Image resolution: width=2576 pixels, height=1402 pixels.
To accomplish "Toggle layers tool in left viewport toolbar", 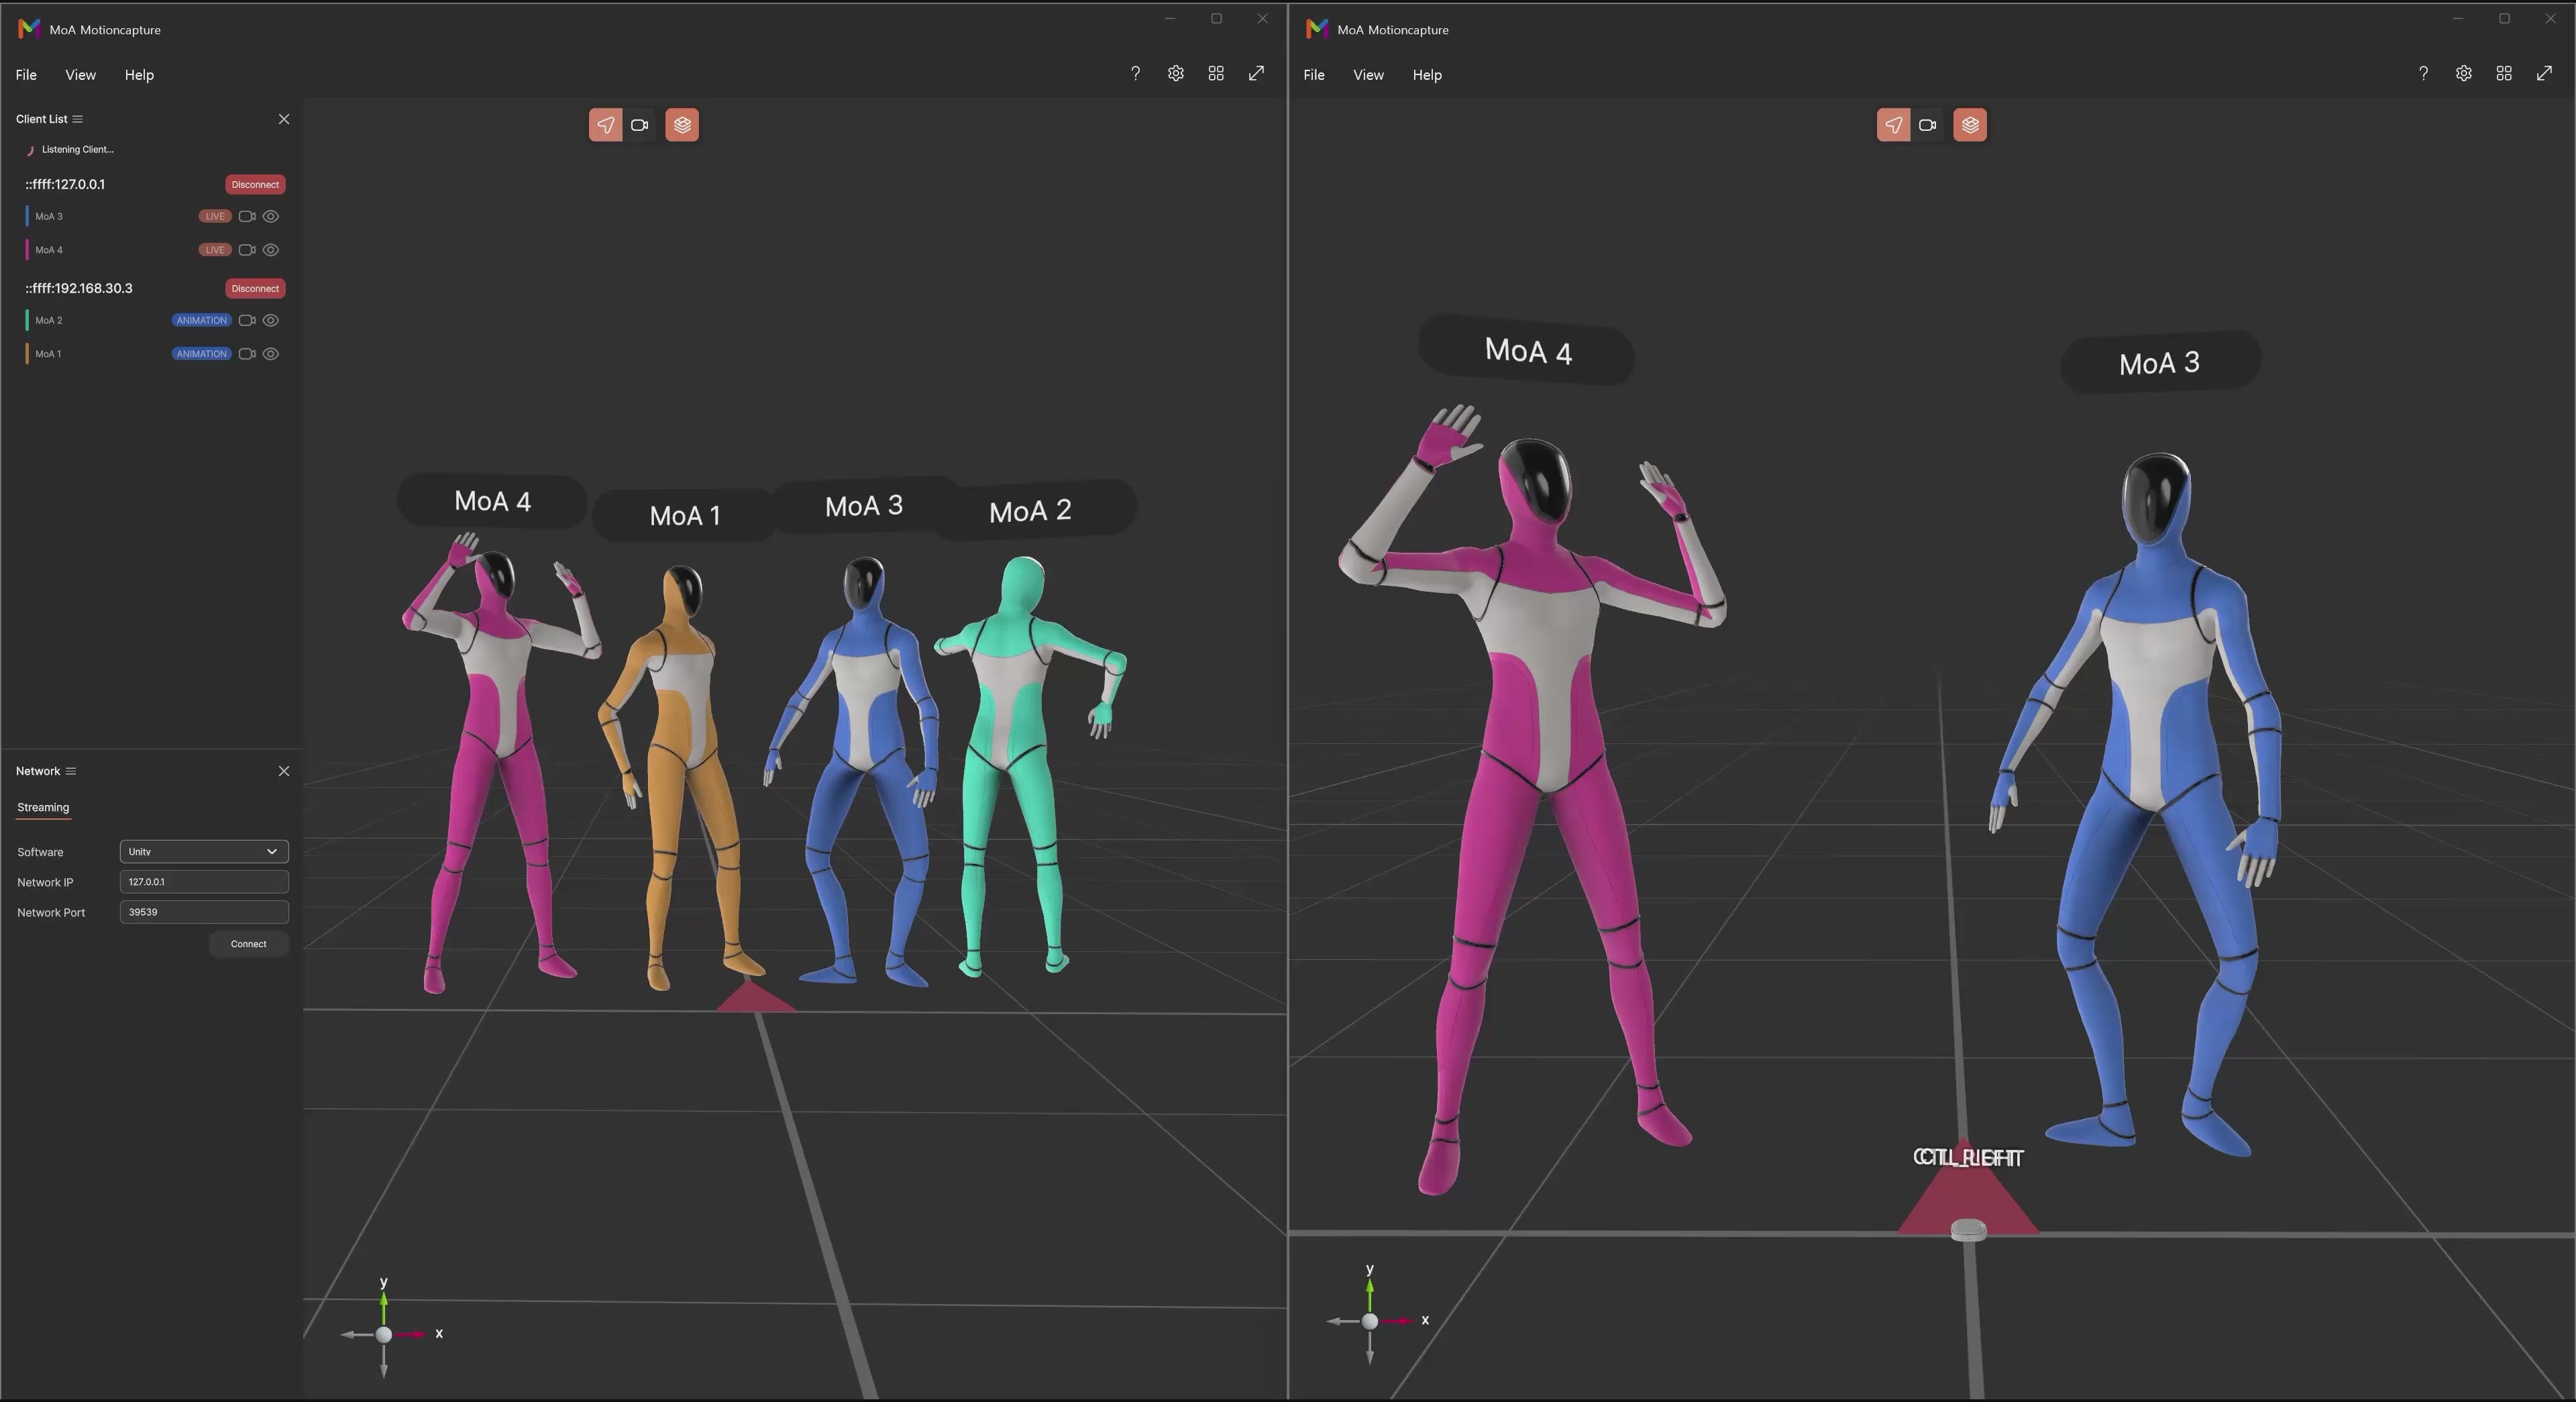I will 682,125.
